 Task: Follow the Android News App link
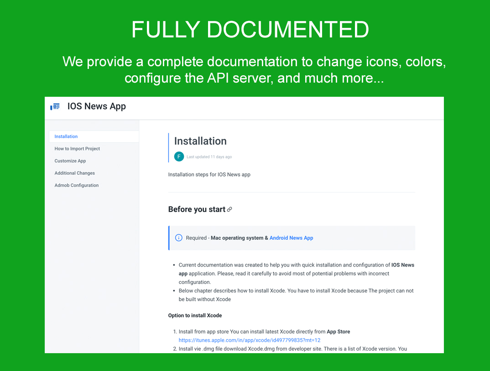click(x=291, y=238)
